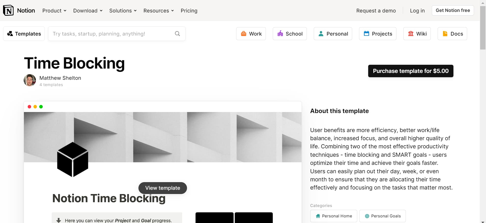Click the Templates home button
The height and width of the screenshot is (223, 486).
point(24,34)
